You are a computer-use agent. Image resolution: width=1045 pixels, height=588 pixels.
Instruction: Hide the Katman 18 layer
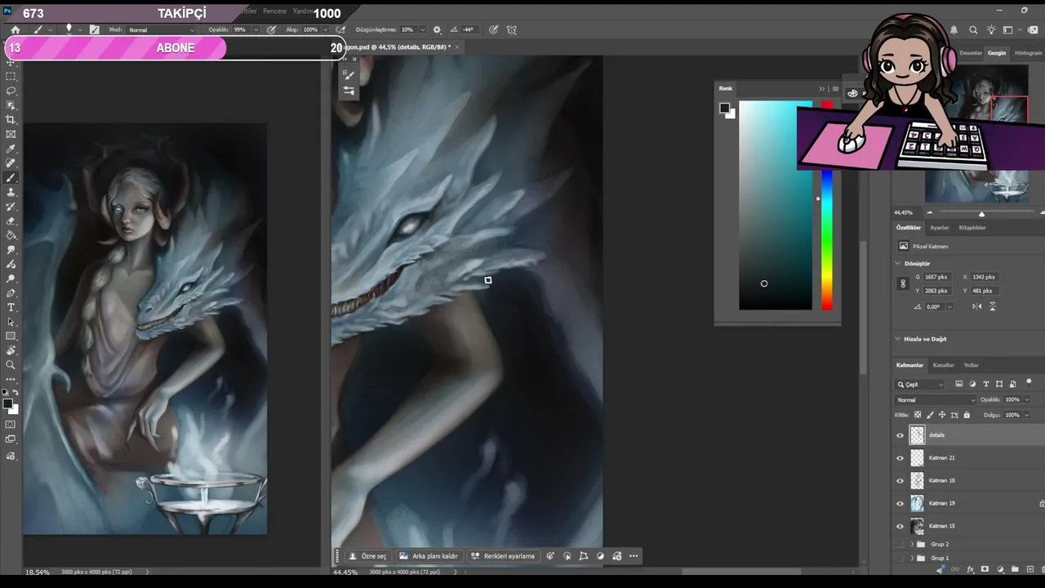tap(900, 481)
